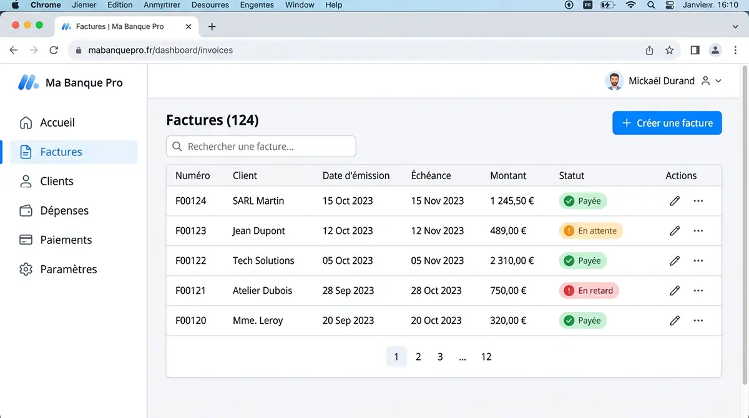749x418 pixels.
Task: Click the Rechercher une facture search field
Action: [261, 147]
